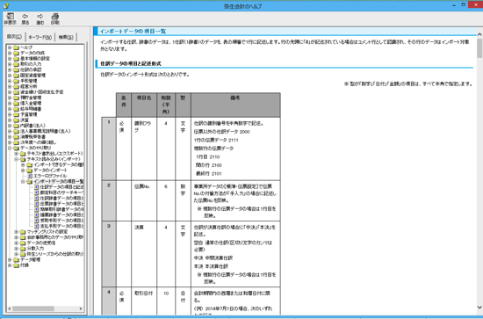
Task: Click the folder icon next to 基本情報の設定
Action: coord(17,59)
